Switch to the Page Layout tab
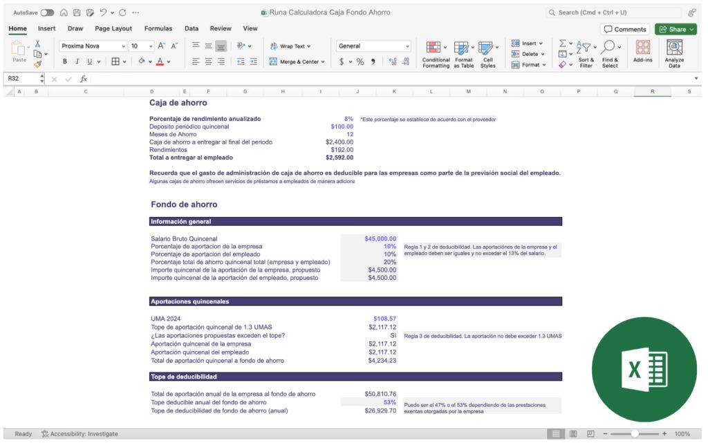 113,28
